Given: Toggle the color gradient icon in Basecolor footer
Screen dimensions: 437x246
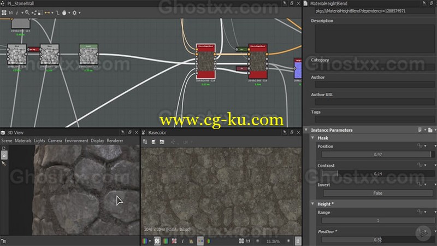Looking at the screenshot, I should (x=166, y=241).
